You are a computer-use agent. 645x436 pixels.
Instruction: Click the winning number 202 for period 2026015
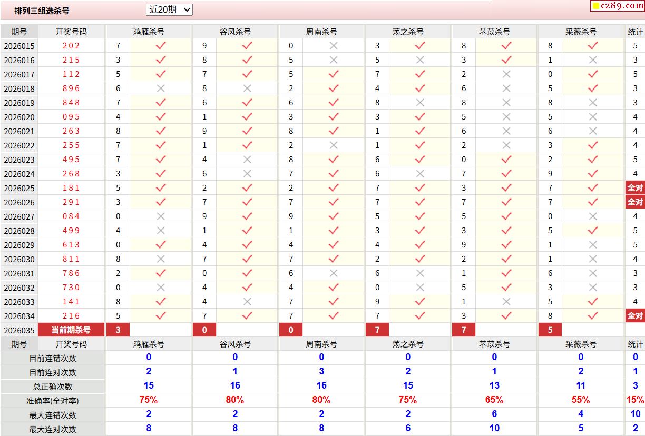pos(71,46)
